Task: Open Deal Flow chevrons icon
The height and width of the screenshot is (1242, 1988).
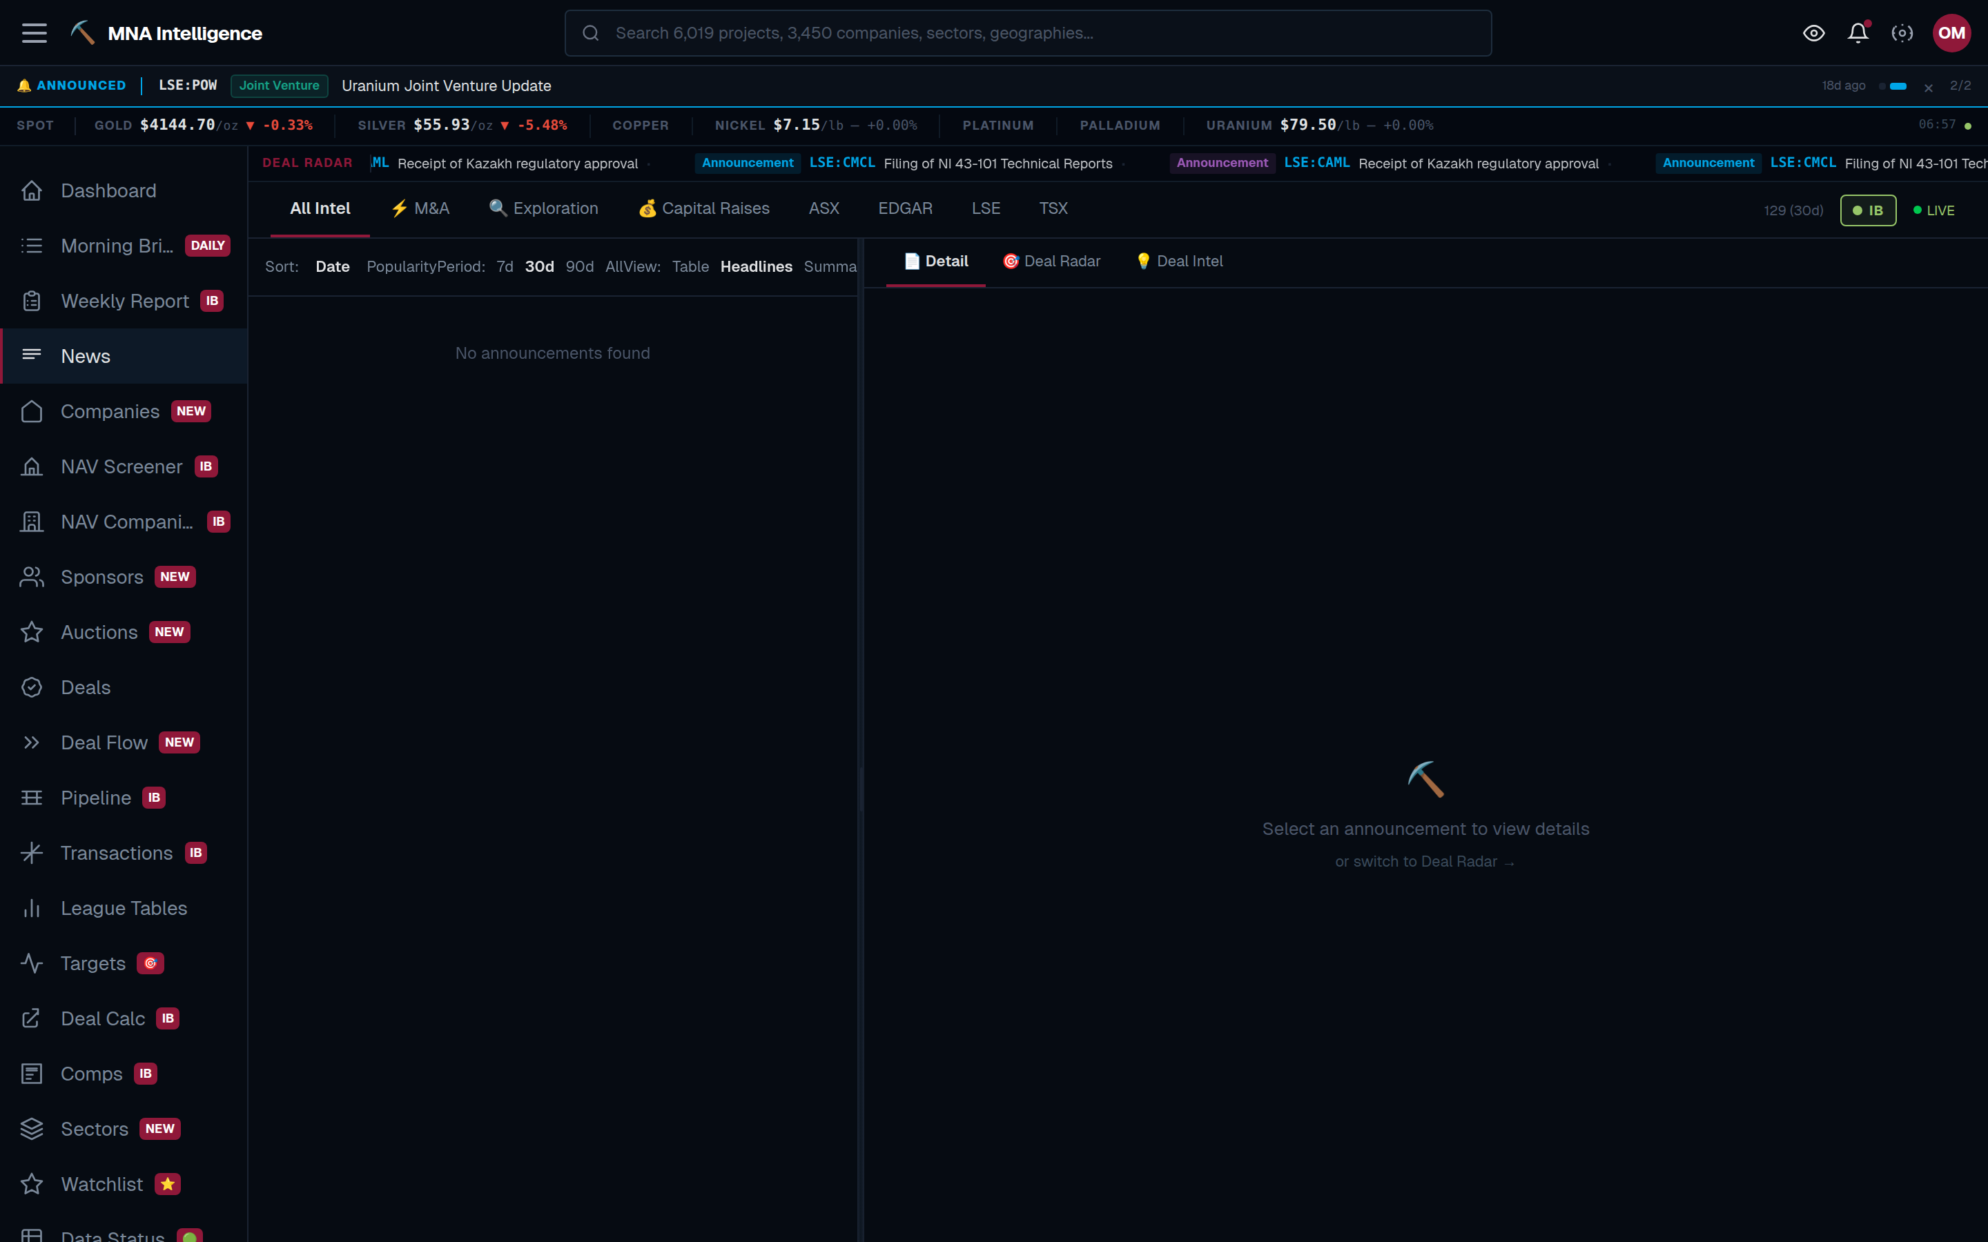Action: click(x=31, y=742)
